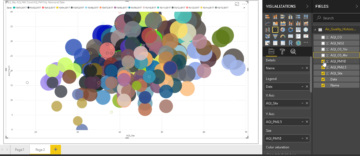This screenshot has width=360, height=156.
Task: Uncheck the Date field checkbox
Action: pos(323,79)
